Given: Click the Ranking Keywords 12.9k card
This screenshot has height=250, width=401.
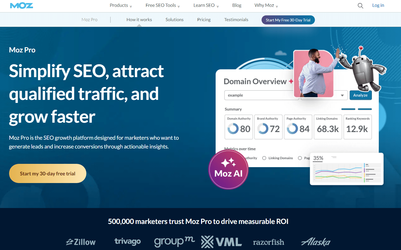Looking at the screenshot, I should (358, 127).
